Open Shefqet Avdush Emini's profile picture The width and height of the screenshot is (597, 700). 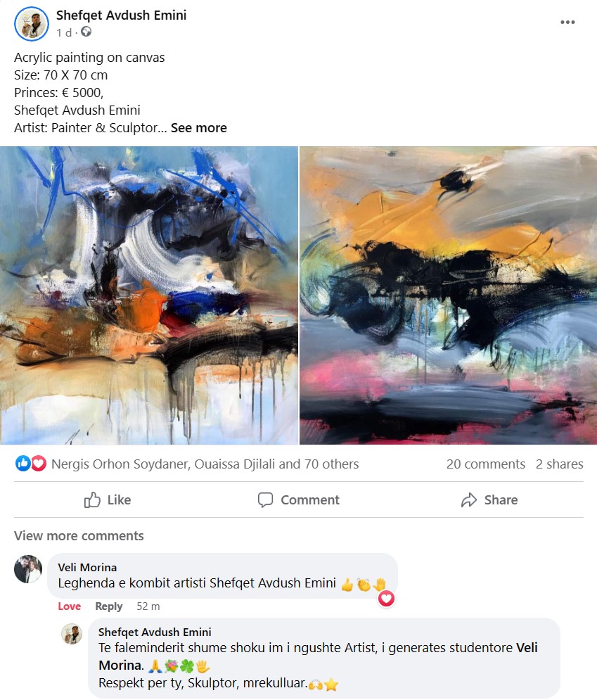(31, 24)
